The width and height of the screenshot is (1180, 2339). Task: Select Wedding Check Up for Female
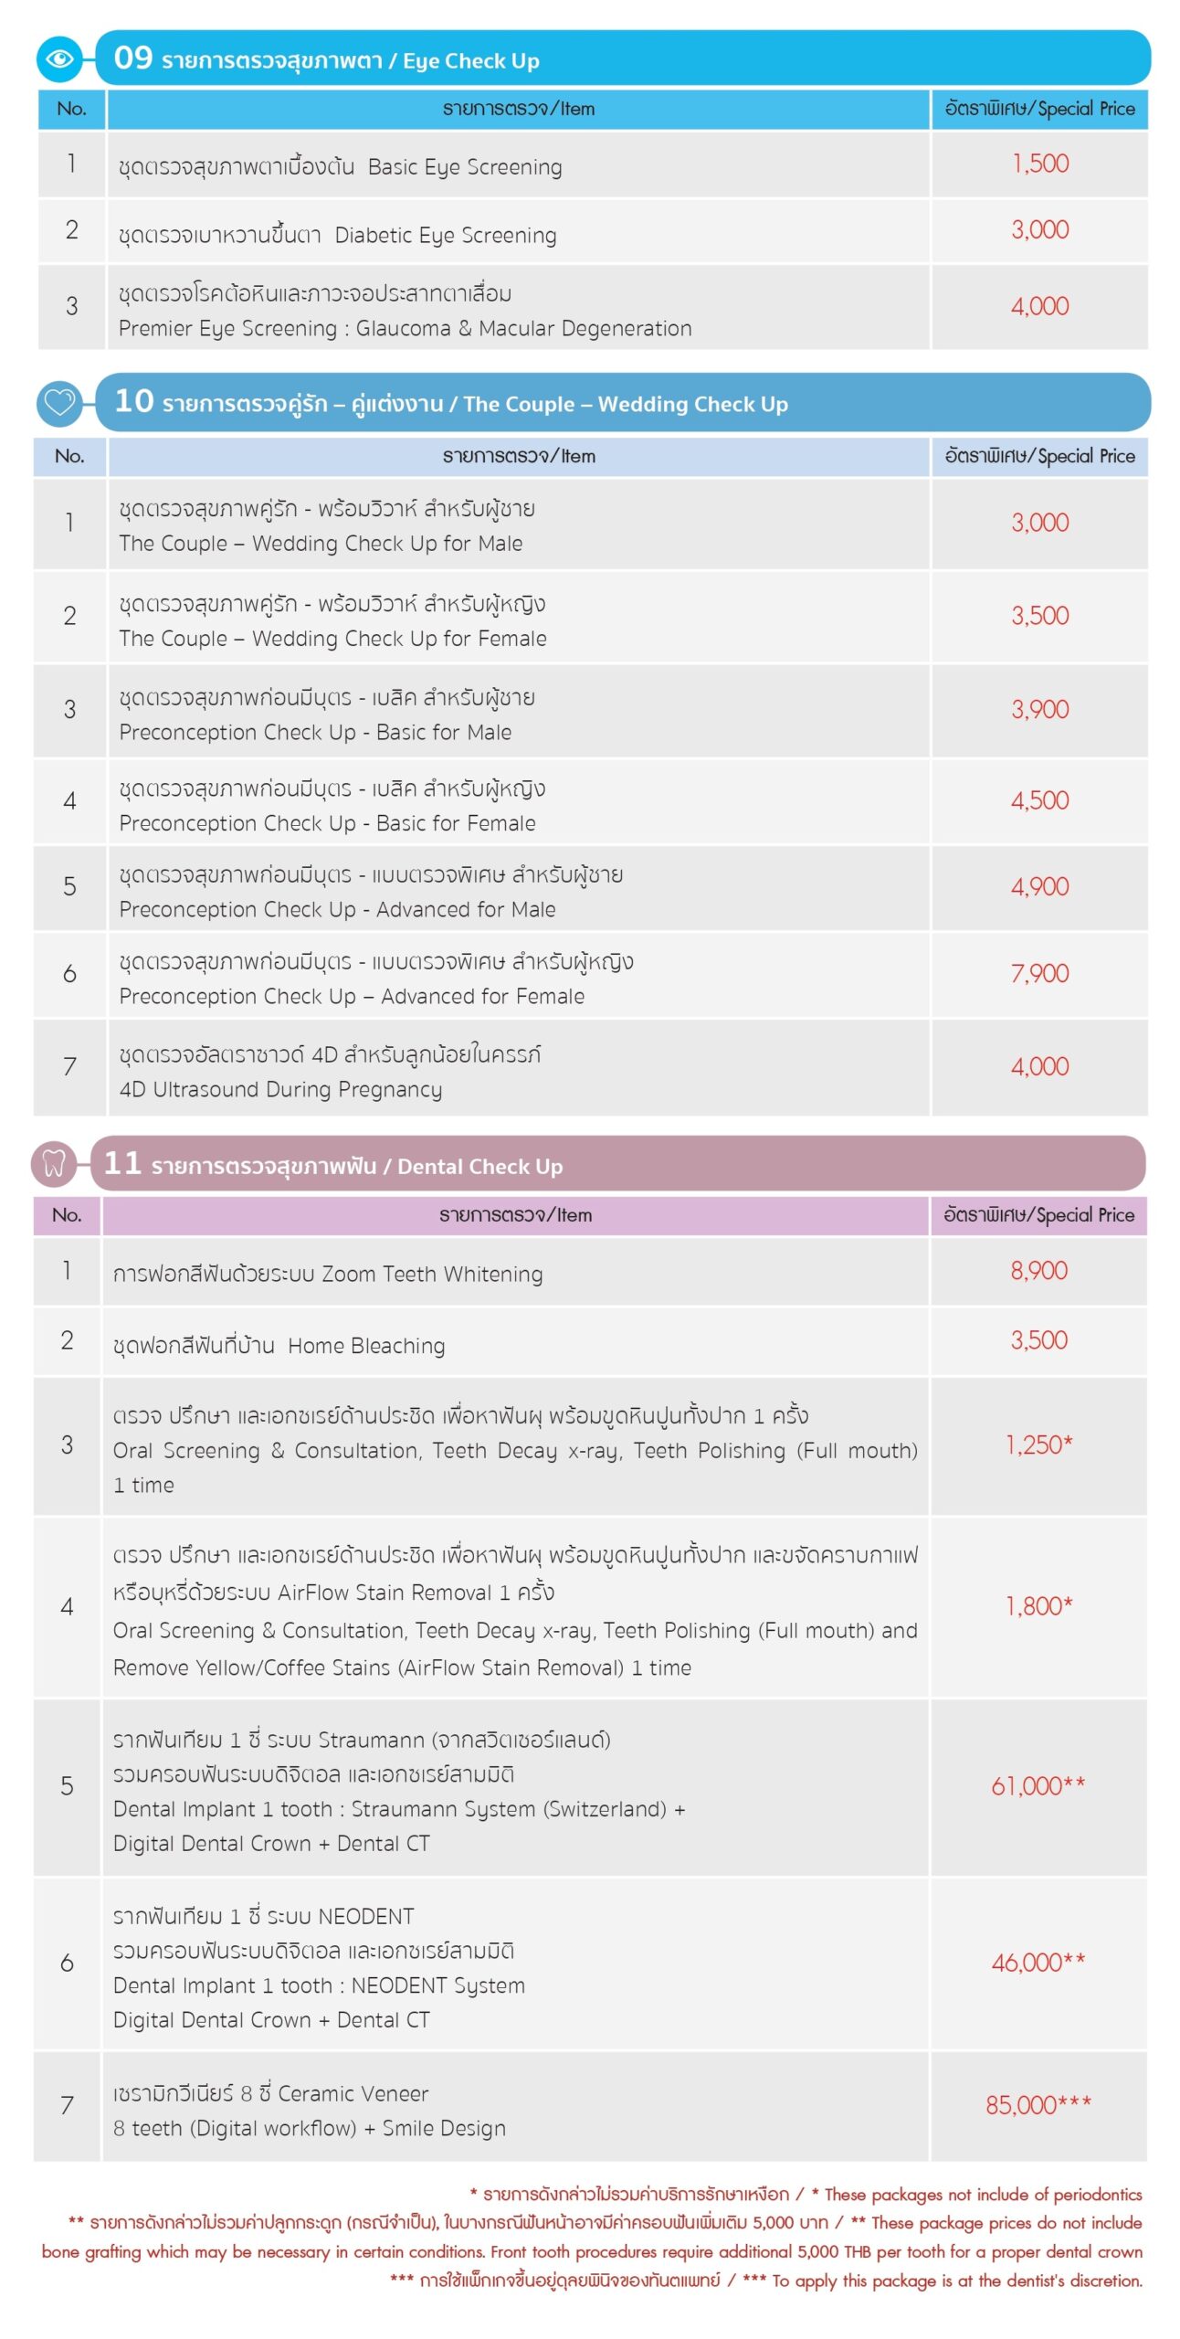332,620
